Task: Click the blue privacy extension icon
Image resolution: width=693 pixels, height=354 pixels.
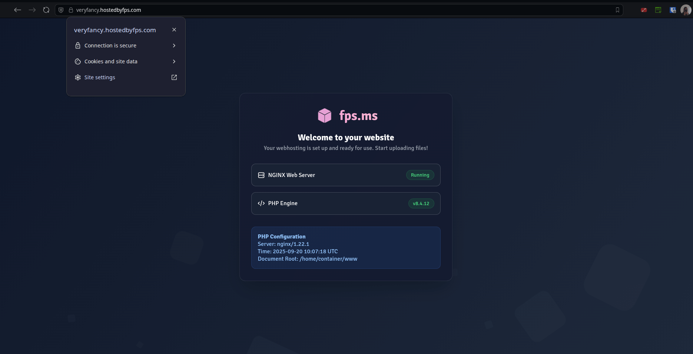Action: pos(673,10)
